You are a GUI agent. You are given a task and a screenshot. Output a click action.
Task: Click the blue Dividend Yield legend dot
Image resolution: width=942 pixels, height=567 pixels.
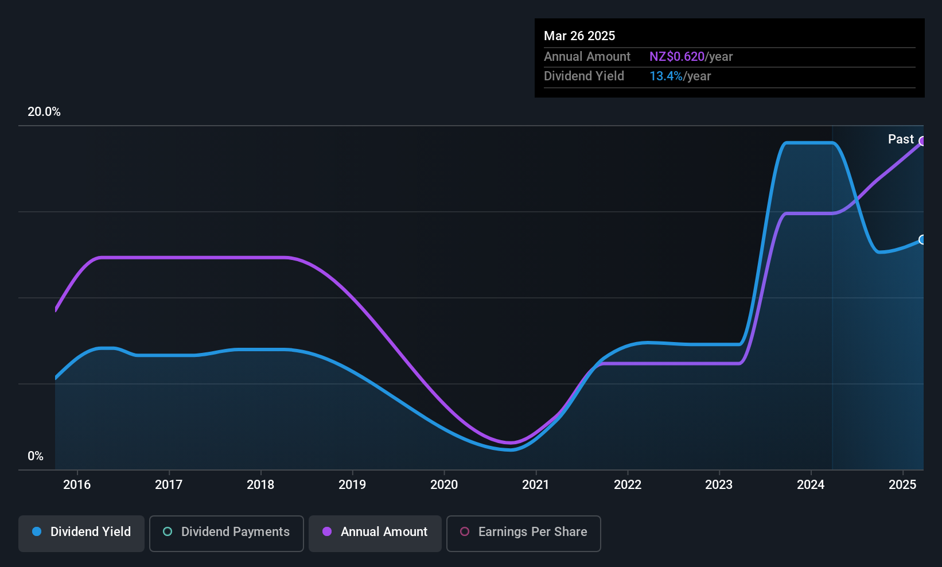click(37, 532)
